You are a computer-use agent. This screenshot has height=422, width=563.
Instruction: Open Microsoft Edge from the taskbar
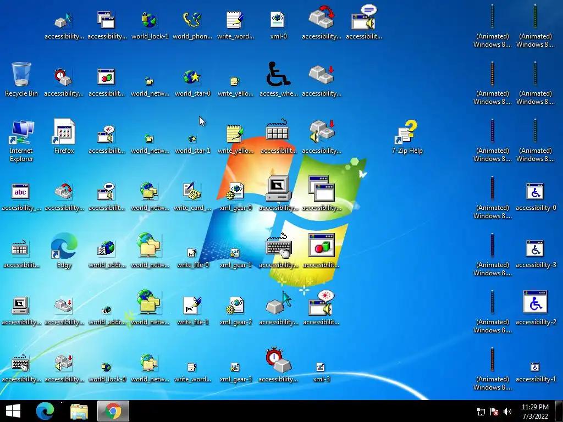(x=45, y=411)
